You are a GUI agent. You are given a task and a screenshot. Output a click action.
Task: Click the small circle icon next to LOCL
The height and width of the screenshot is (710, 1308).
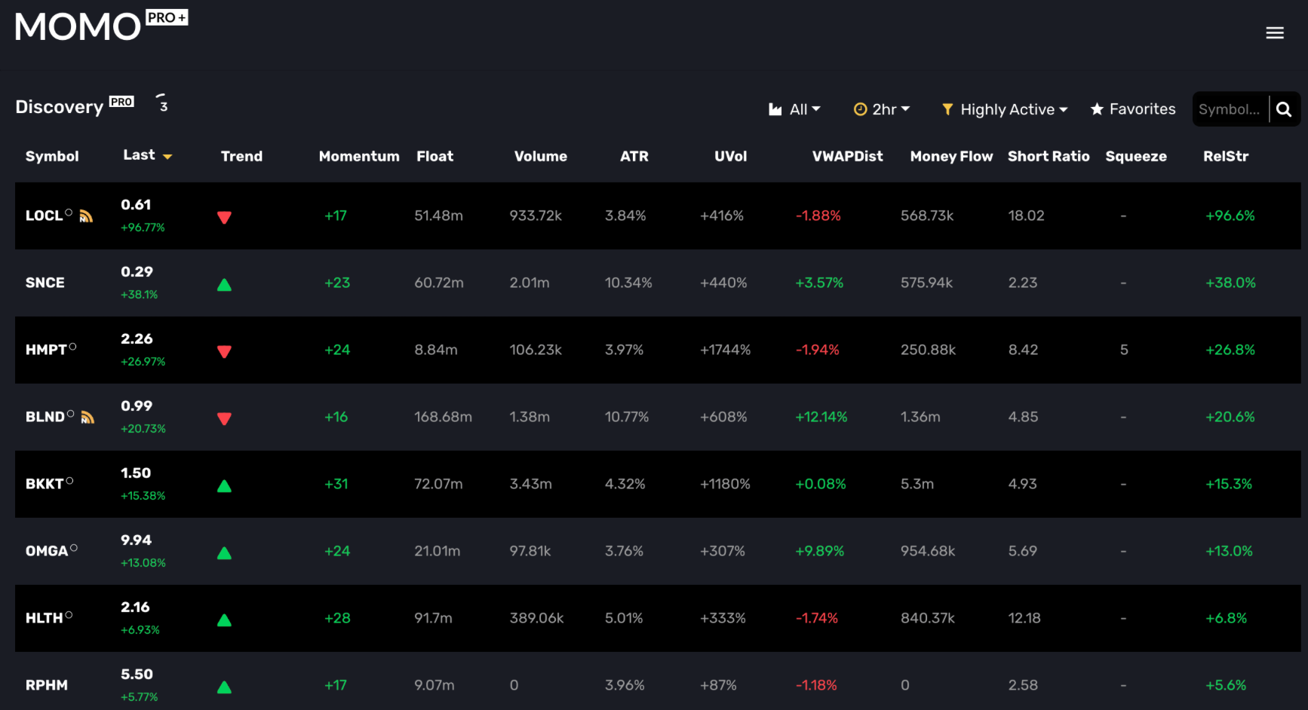click(69, 213)
